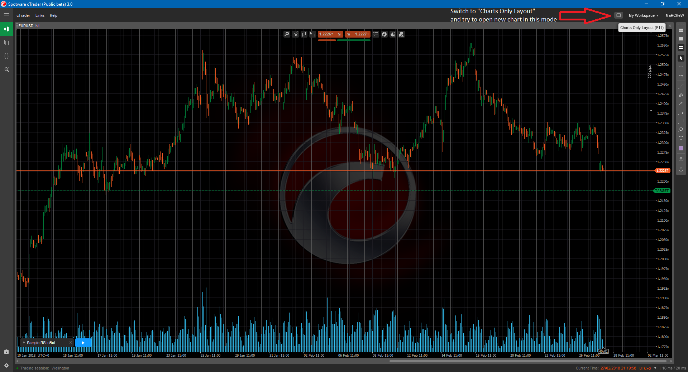Click the horizontal chart scrollbar thumb
The height and width of the screenshot is (372, 688).
528,361
